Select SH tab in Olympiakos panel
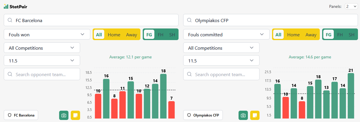Image resolution: width=360 pixels, height=122 pixels. (352, 35)
